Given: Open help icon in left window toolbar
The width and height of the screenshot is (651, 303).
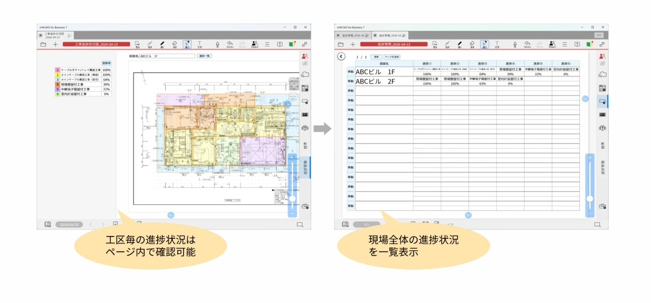Looking at the screenshot, I should pyautogui.click(x=280, y=44).
